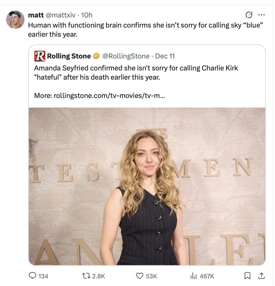Click the Grok slashed-circle icon
Viewport: 275px width, 286px height.
[249, 15]
